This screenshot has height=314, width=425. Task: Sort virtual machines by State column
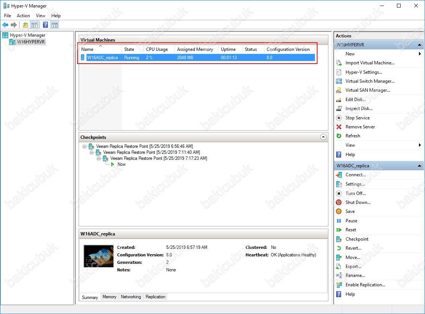tap(133, 49)
